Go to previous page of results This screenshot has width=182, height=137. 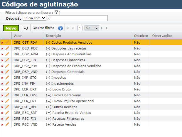pos(73,28)
